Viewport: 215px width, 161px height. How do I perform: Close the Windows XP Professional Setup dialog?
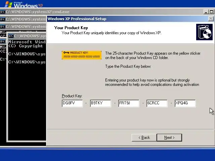pyautogui.click(x=211, y=19)
